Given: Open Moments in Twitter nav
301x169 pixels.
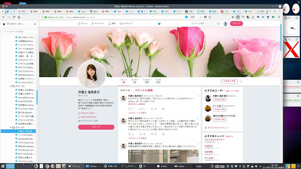Looking at the screenshot, I should pyautogui.click(x=98, y=23).
